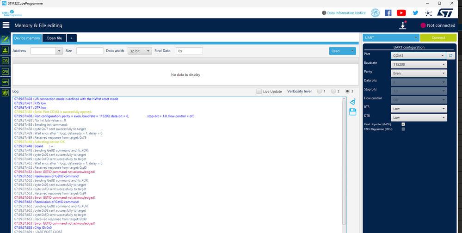The image size is (462, 233).
Task: Open the Baudrate 115200 dropdown
Action: 419,64
